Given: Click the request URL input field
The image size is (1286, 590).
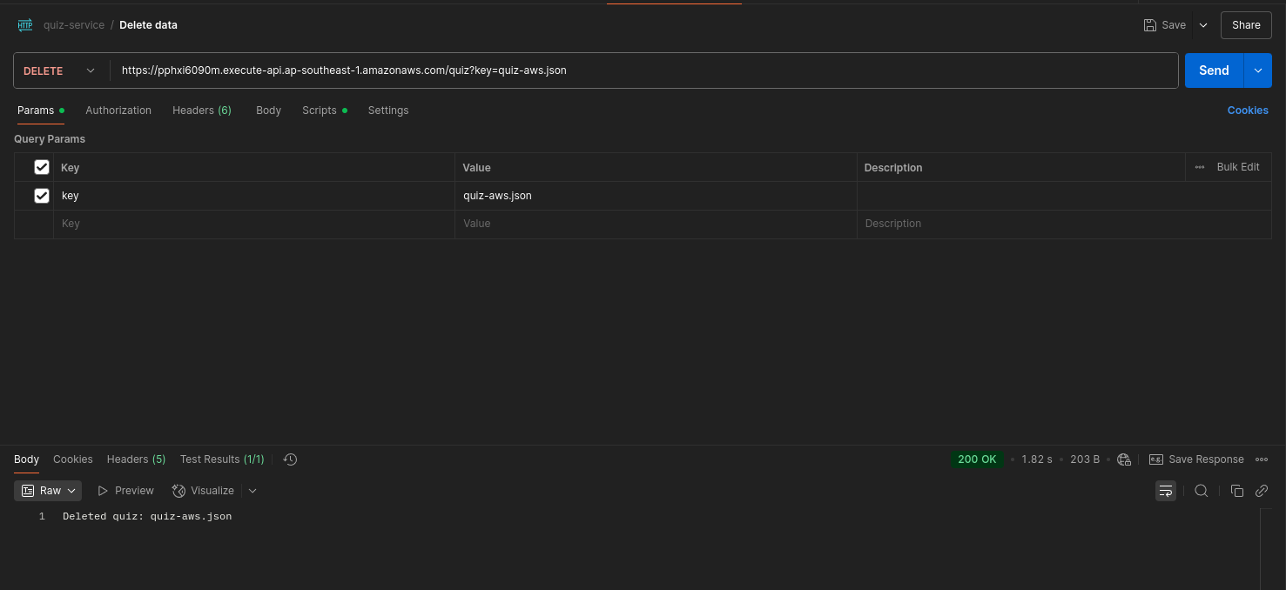Looking at the screenshot, I should [x=644, y=71].
